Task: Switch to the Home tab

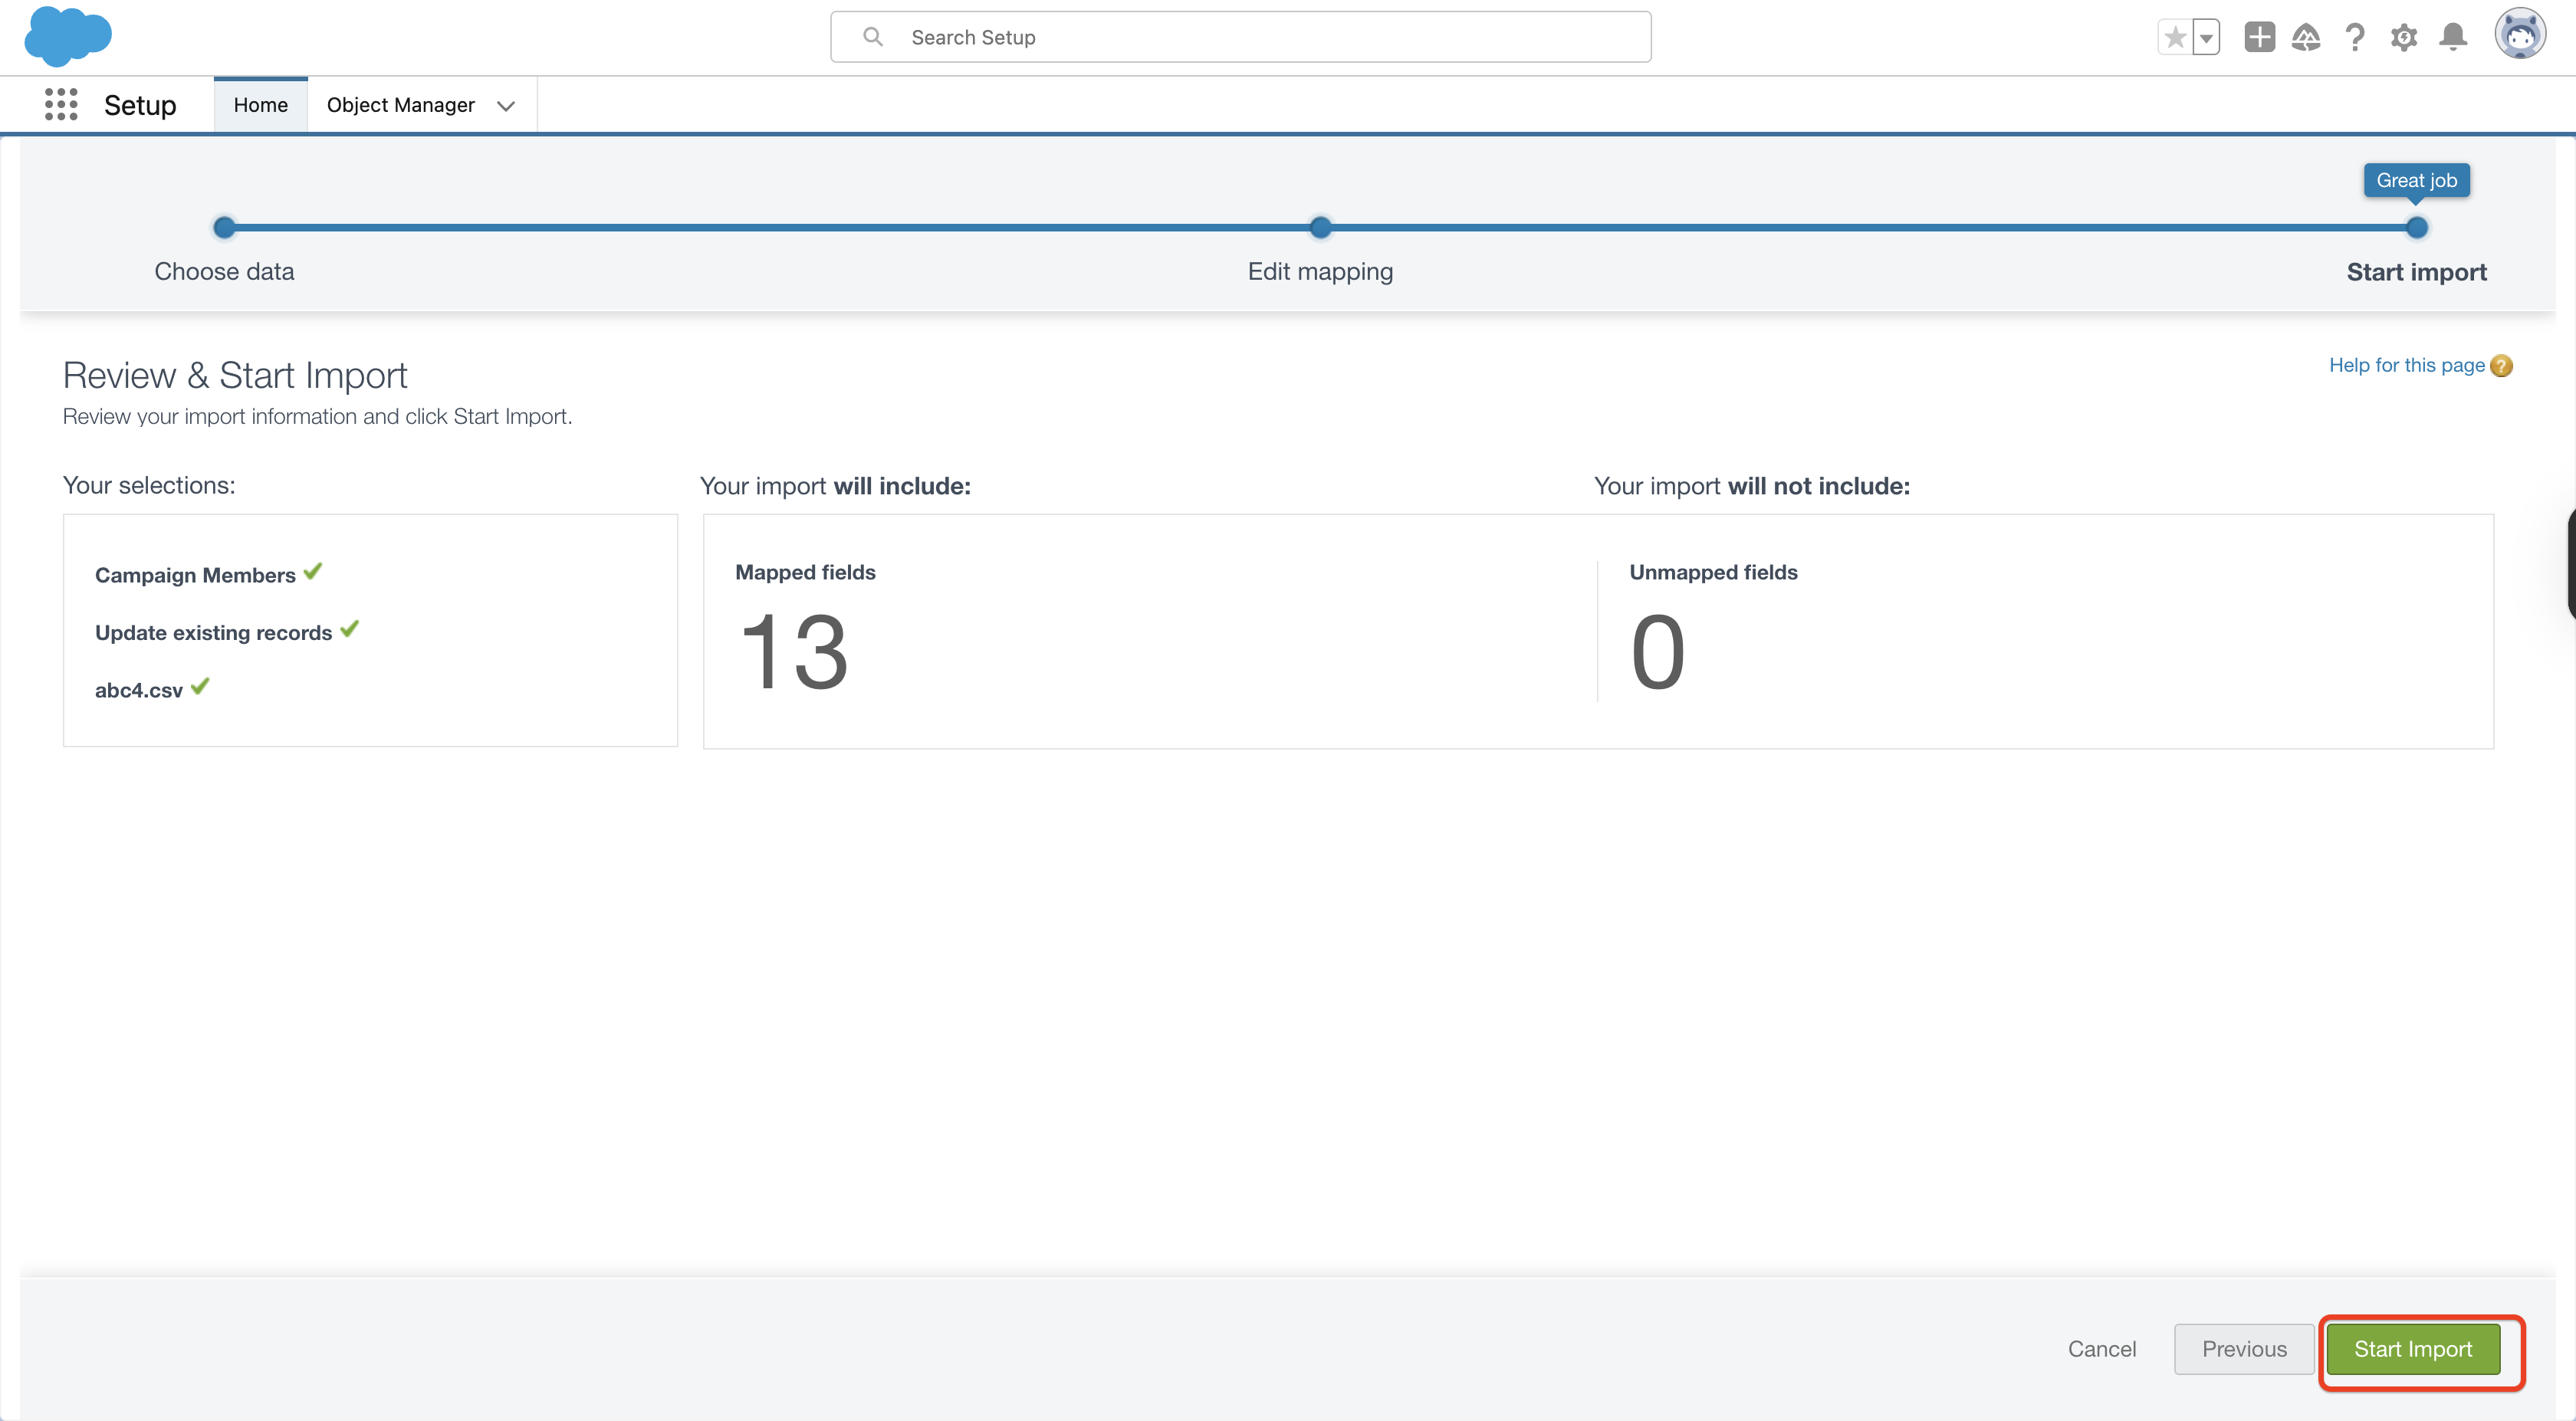Action: coord(260,105)
